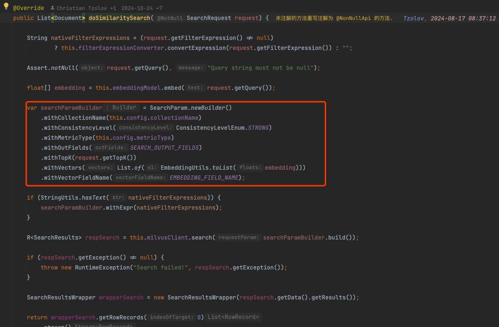Click the build() method call
499x327 pixels.
(x=340, y=238)
